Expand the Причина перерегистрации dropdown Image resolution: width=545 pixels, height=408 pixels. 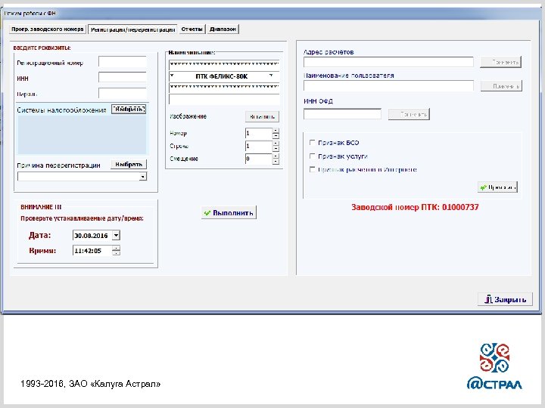tap(142, 177)
